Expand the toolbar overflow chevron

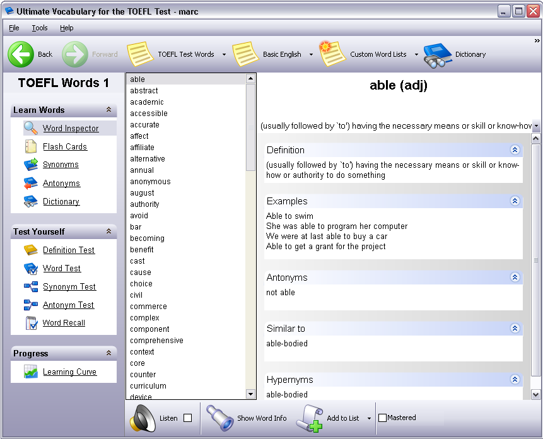537,40
